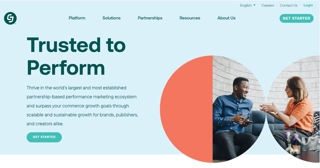Expand the Partnerships navigation item

(x=150, y=18)
